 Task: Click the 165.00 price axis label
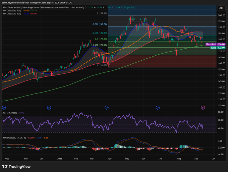click(222, 57)
